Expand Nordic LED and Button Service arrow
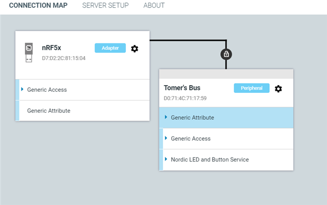Viewport: 327px width, 205px height. point(166,159)
